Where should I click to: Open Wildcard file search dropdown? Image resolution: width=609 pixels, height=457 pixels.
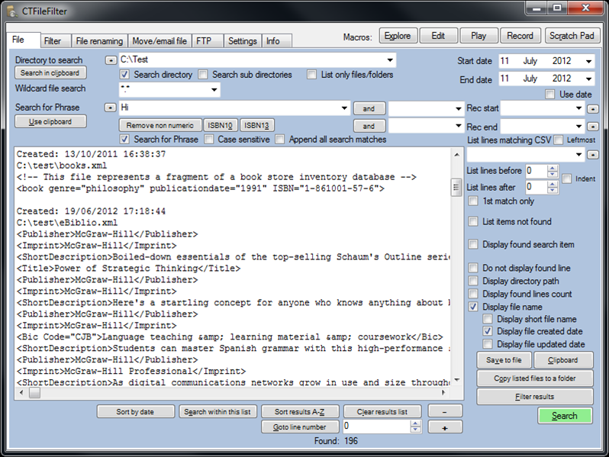pos(214,90)
